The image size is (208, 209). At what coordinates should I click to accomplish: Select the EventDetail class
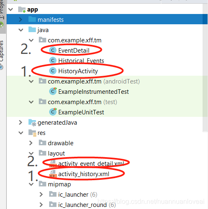pyautogui.click(x=74, y=51)
